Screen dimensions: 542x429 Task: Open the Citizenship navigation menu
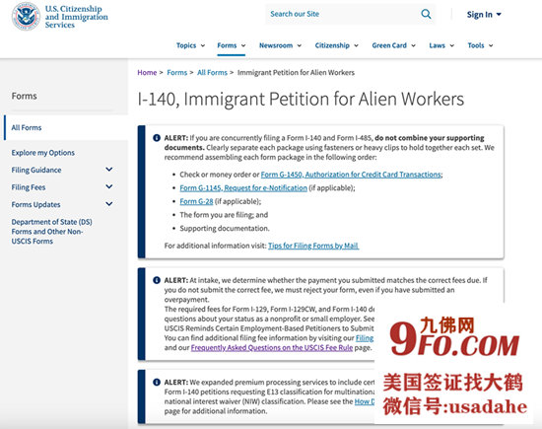click(x=336, y=45)
